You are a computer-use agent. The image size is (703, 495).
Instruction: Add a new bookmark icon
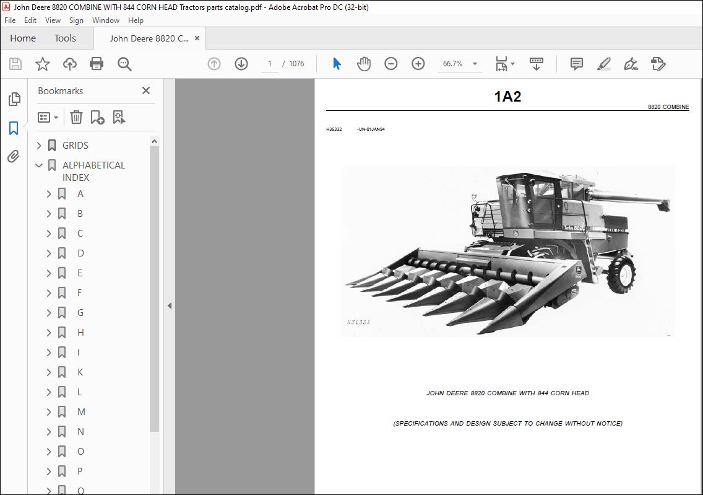click(x=97, y=118)
